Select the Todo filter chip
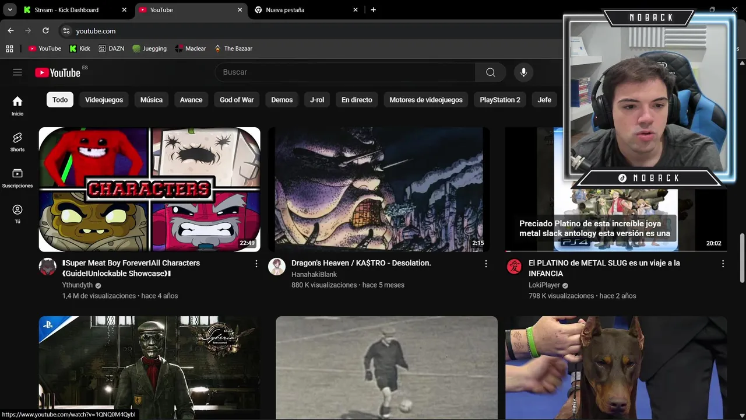This screenshot has width=746, height=420. [60, 100]
